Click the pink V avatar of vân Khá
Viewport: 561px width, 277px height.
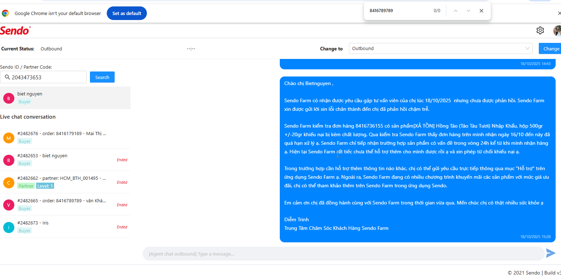(9, 205)
